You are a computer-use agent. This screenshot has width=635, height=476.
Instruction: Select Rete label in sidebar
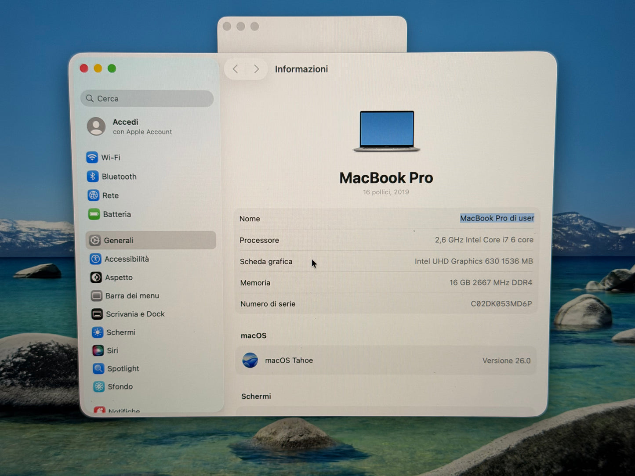pyautogui.click(x=111, y=195)
